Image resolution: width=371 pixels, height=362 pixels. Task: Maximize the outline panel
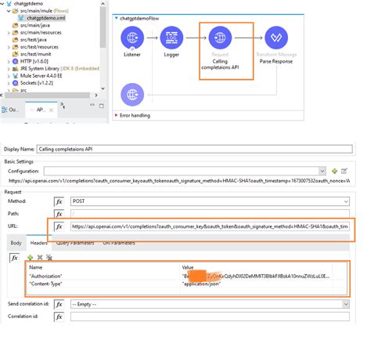coord(102,106)
